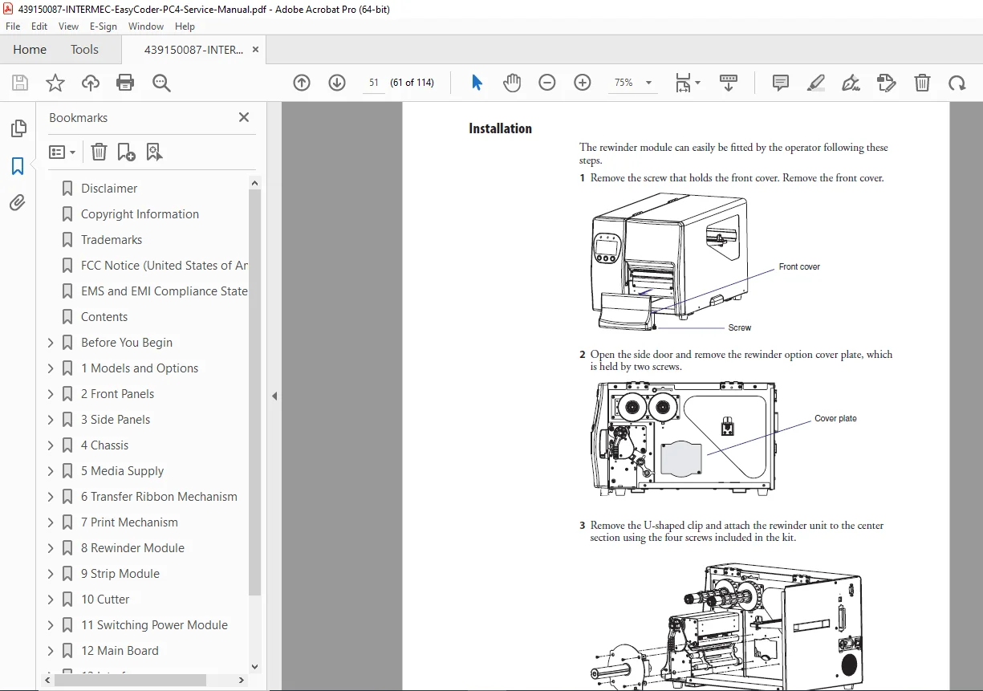
Task: Open the Attachments paperclip panel
Action: [x=18, y=202]
